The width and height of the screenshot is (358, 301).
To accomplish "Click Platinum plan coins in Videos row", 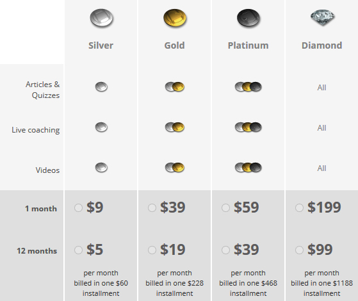I will pos(248,167).
